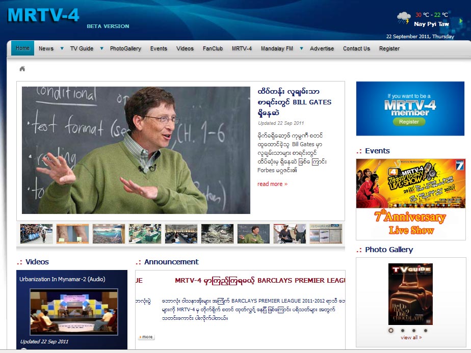Click the '30 °C - 22 °C' temperature text
Screen dimensions: 471x353
click(432, 15)
